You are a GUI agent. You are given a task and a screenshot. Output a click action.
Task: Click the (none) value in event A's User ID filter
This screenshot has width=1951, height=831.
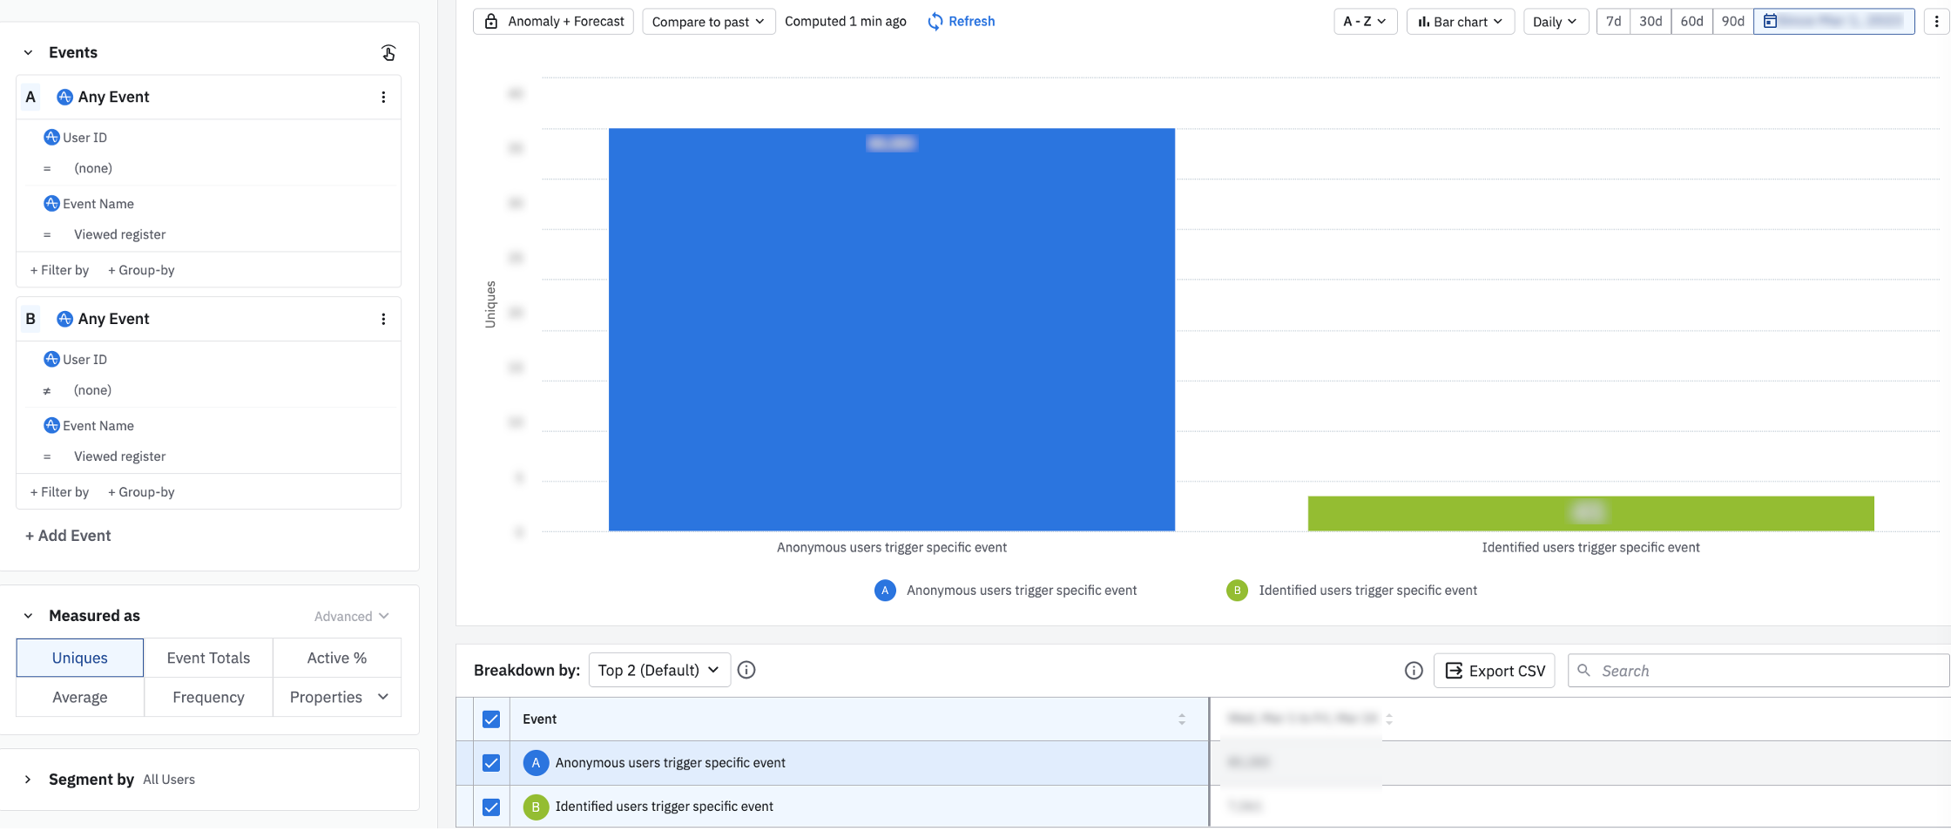(x=93, y=168)
